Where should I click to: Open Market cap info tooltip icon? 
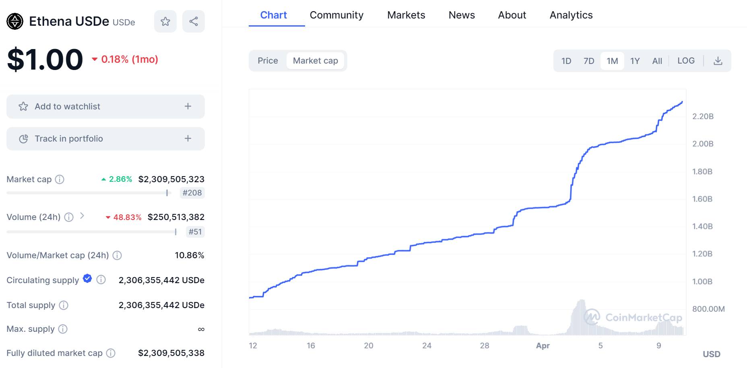(x=60, y=179)
